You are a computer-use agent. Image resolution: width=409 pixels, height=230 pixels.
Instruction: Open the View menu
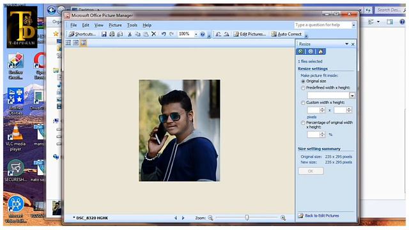(x=99, y=26)
